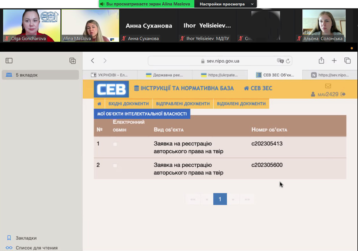
Task: Click the home icon in the documents menu
Action: click(x=99, y=104)
